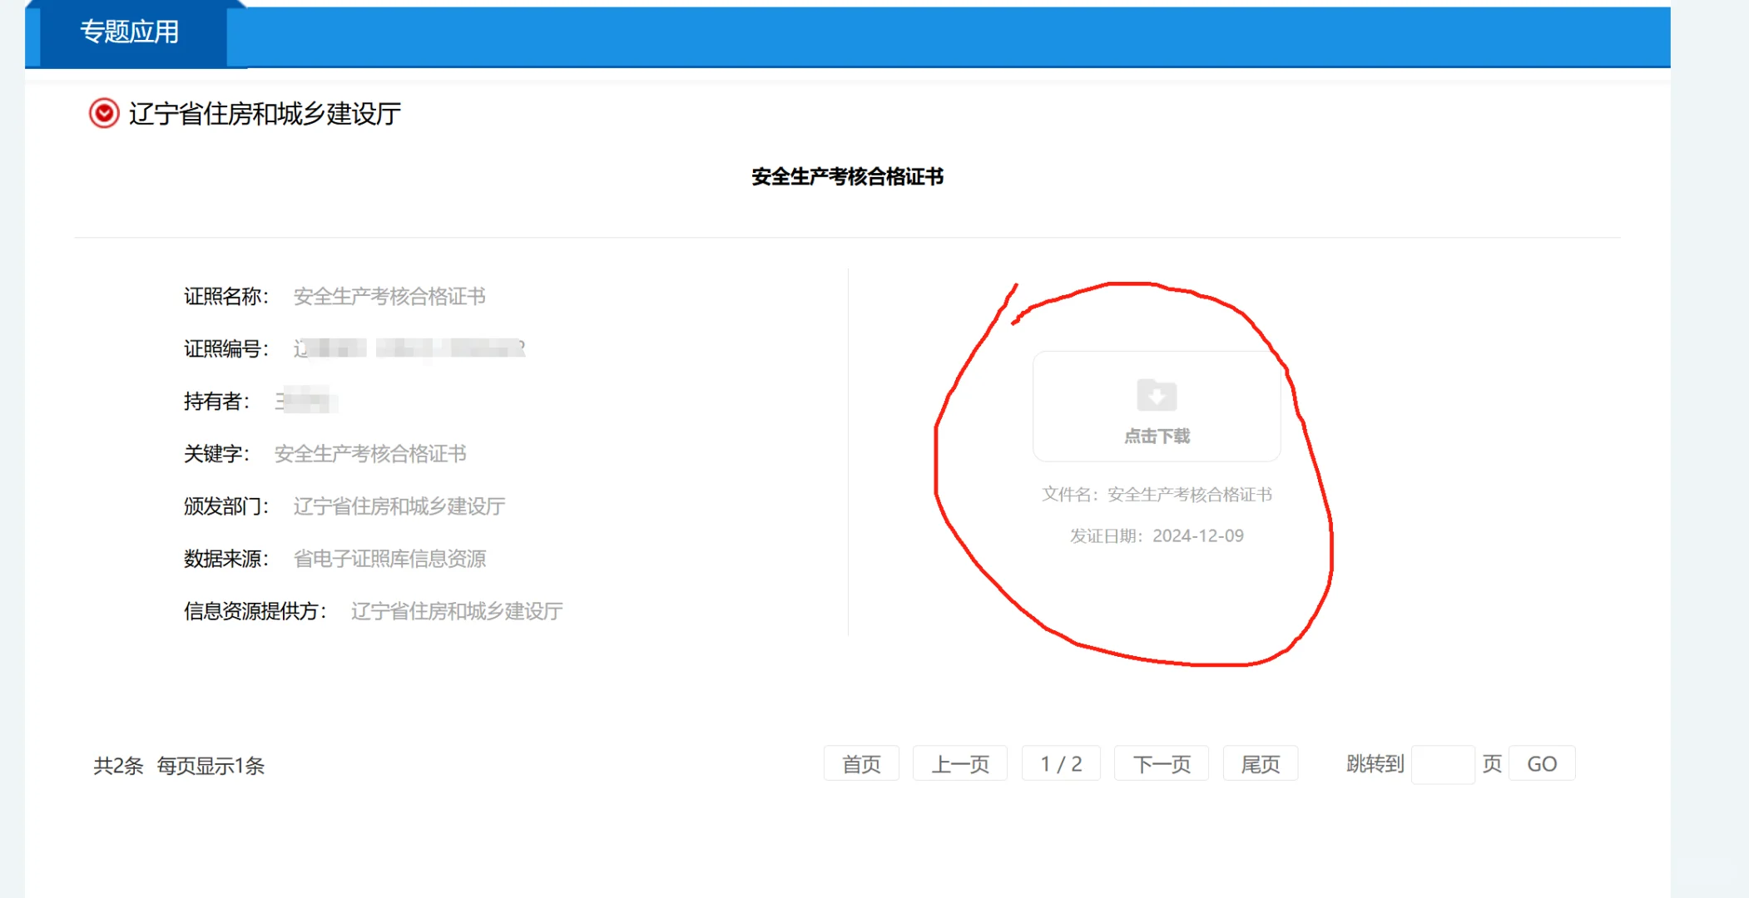The width and height of the screenshot is (1749, 898).
Task: Go to 首页 first page
Action: [x=861, y=764]
